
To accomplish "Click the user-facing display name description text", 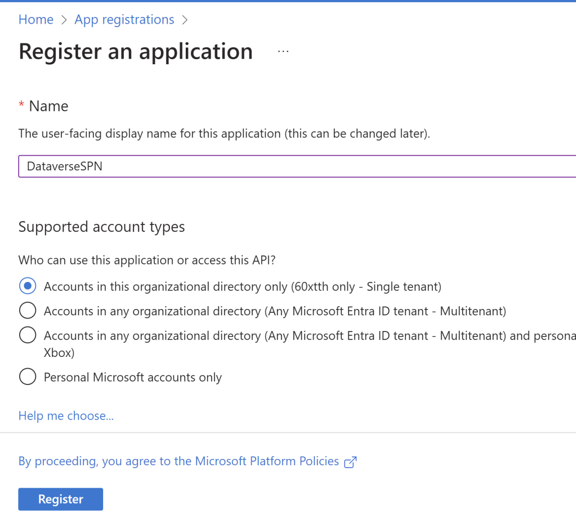I will pyautogui.click(x=224, y=134).
